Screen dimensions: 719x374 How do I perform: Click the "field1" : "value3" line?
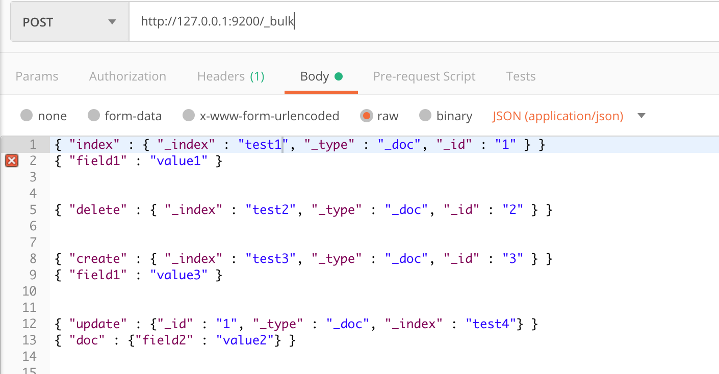[138, 275]
